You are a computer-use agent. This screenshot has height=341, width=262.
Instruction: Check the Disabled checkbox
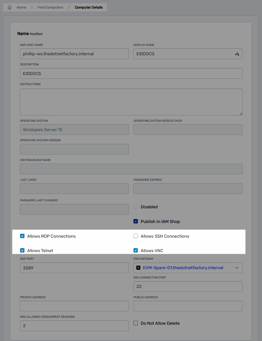tap(136, 206)
